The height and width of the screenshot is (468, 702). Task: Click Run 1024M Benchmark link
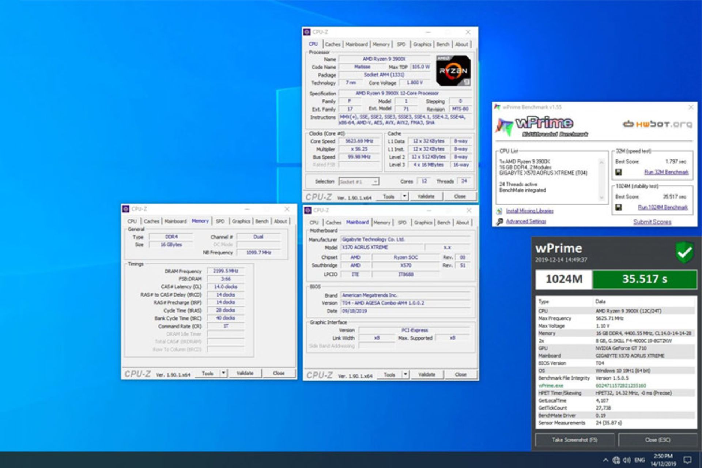point(663,207)
